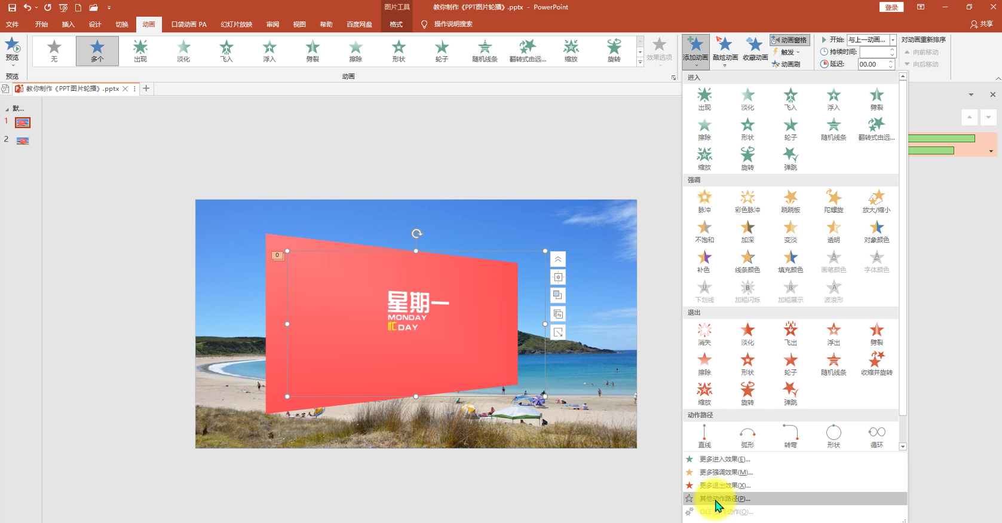
Task: Click the Save icon in quick access toolbar
Action: [12, 8]
